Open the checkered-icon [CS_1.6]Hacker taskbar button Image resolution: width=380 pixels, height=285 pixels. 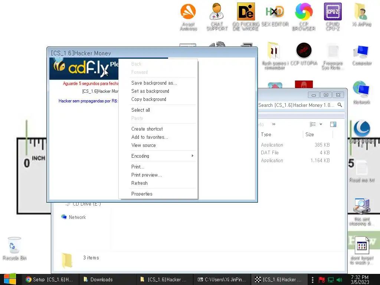279,279
